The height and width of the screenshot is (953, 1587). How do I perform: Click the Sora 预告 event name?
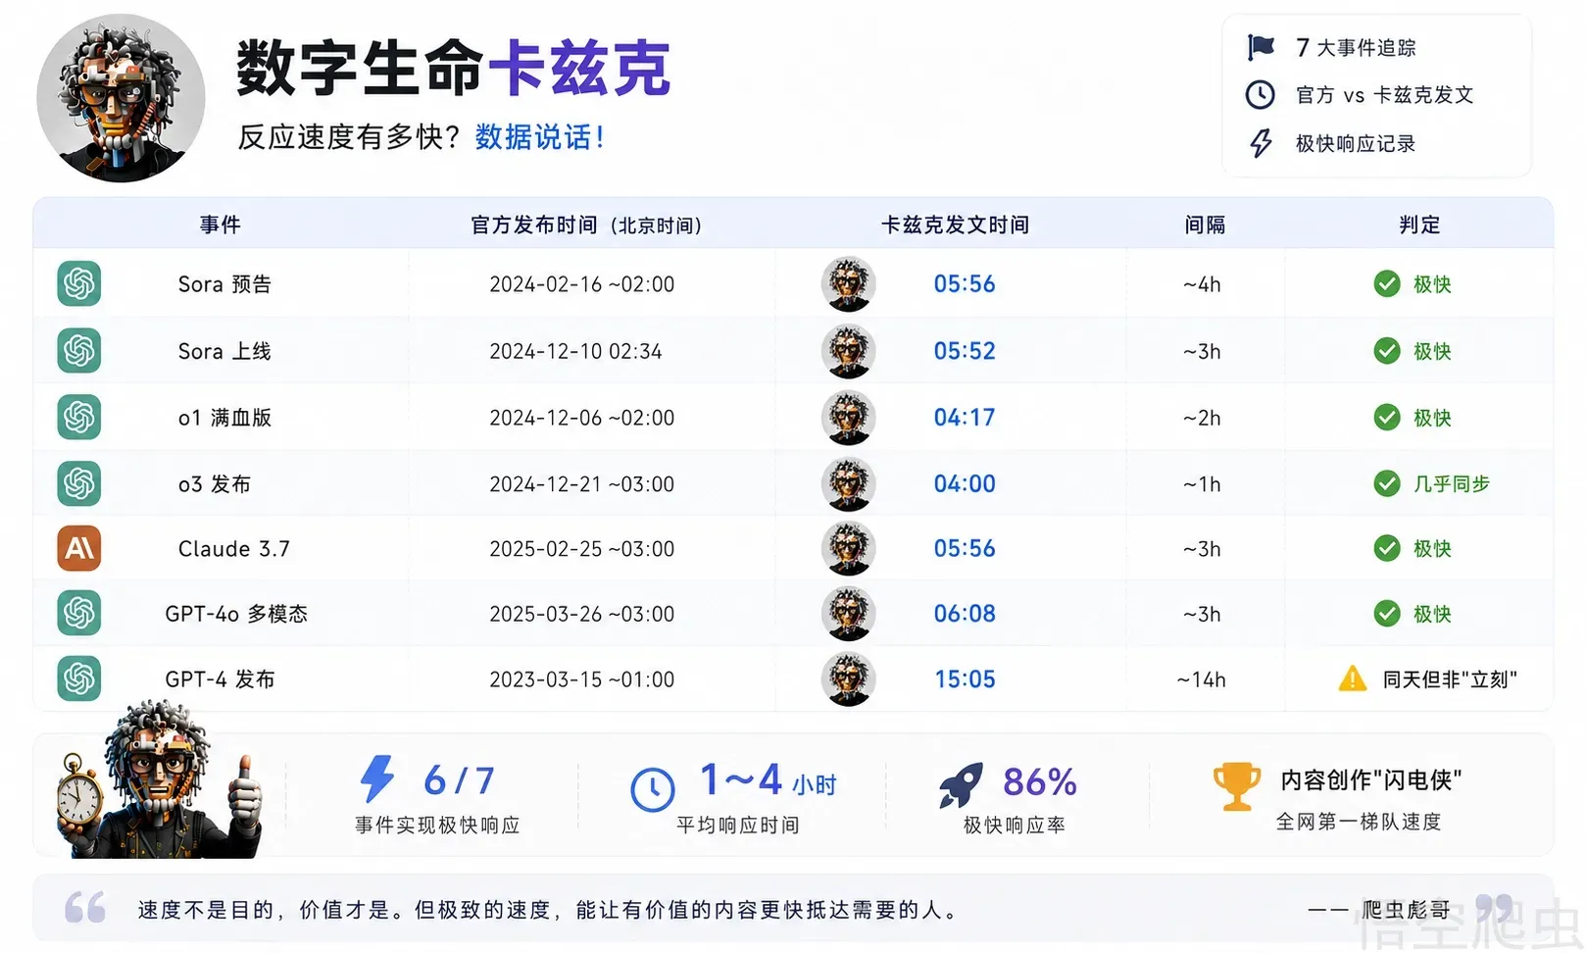tap(224, 284)
